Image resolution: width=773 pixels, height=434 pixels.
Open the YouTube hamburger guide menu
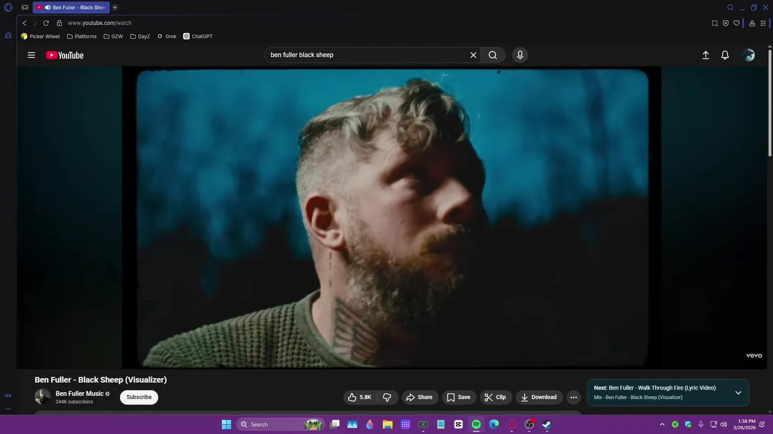31,55
